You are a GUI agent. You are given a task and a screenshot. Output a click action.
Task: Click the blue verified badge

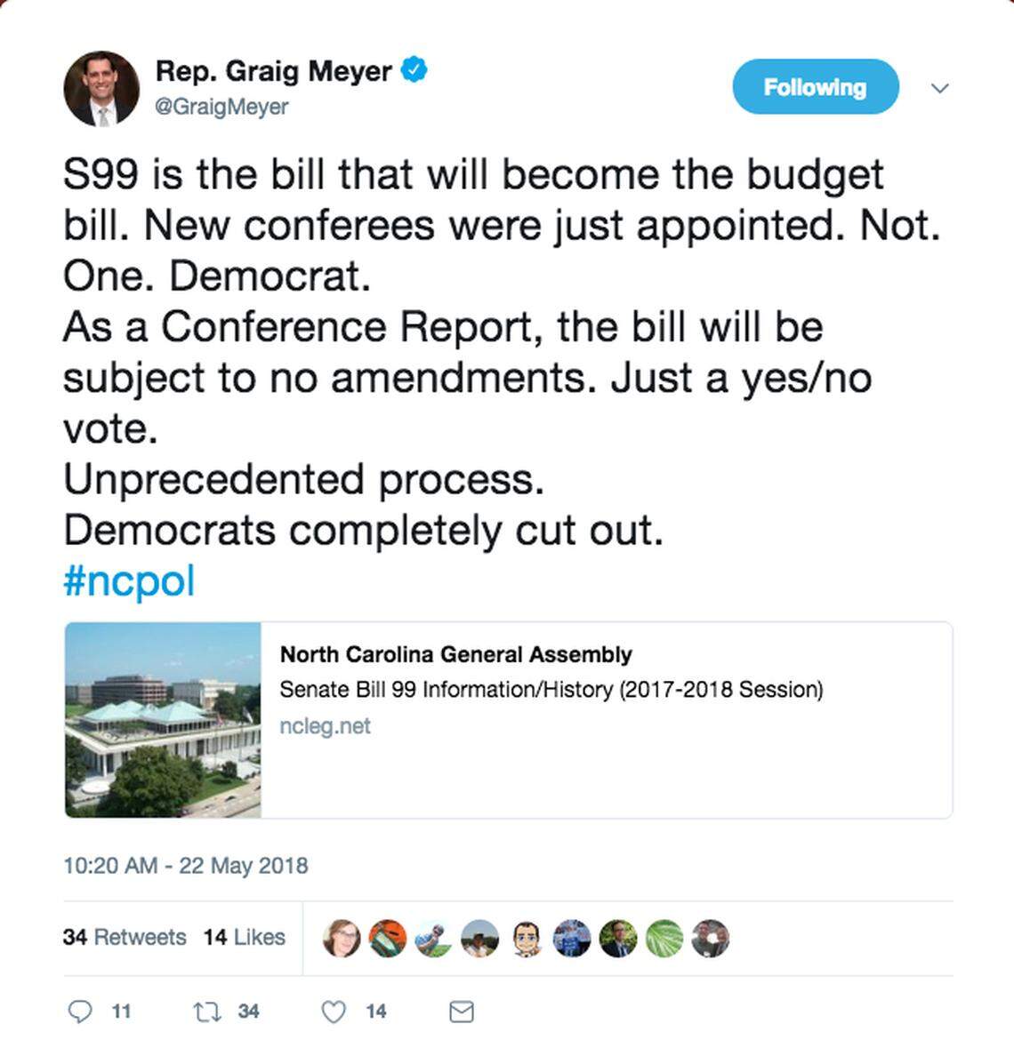[x=414, y=69]
